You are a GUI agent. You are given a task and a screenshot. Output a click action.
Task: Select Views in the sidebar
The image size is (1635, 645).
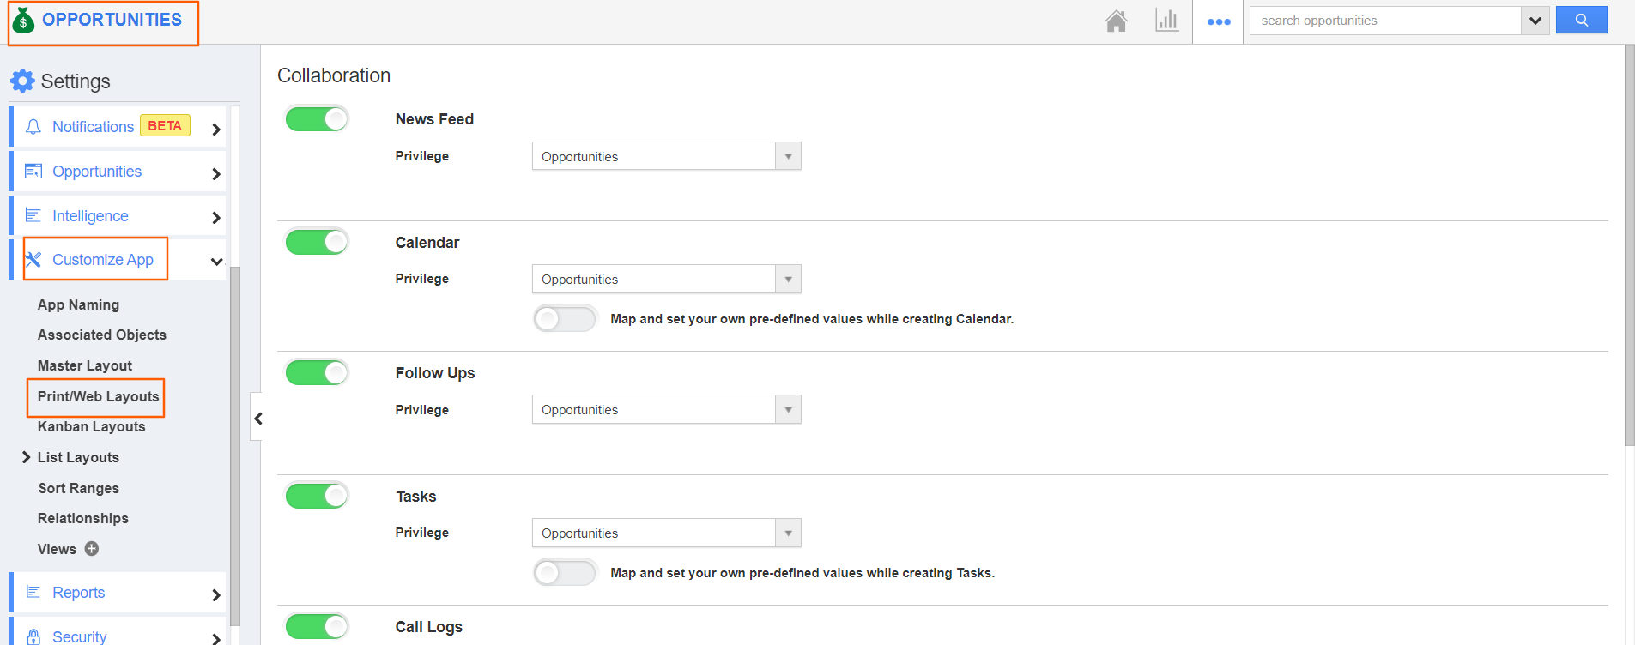point(57,549)
